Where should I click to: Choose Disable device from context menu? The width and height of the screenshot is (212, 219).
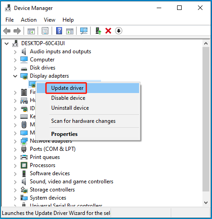pos(88,98)
